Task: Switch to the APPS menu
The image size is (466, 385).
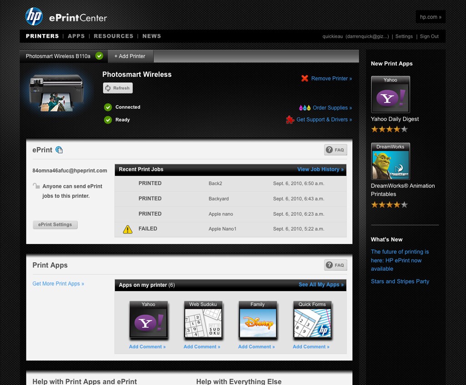Action: tap(76, 36)
